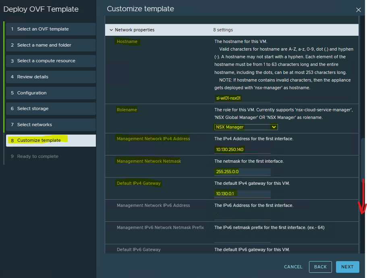367x278 pixels.
Task: Close the Deploy OVF Template dialog
Action: [x=359, y=10]
